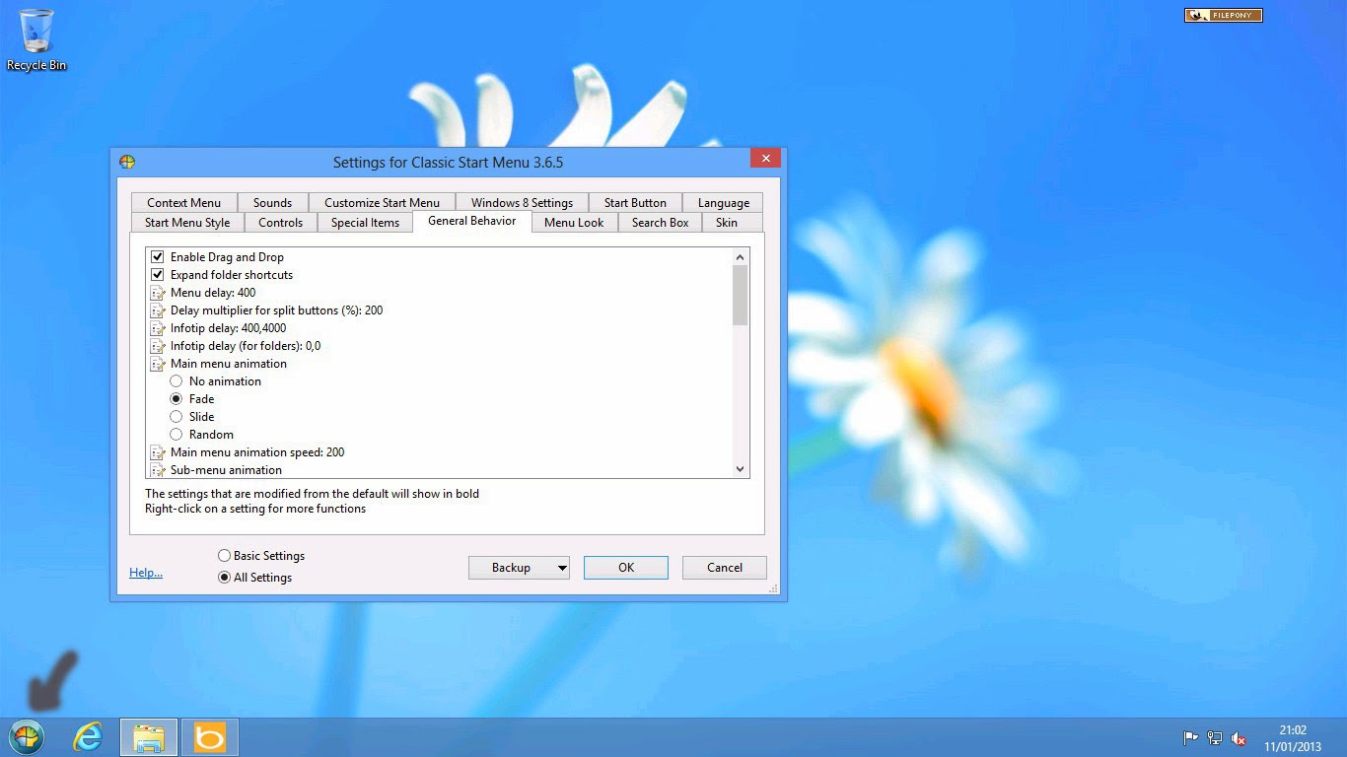
Task: Click the edit icon beside "Sub-menu animation"
Action: (158, 470)
